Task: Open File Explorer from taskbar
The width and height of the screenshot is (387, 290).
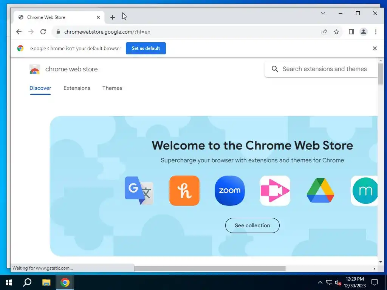Action: pyautogui.click(x=46, y=282)
